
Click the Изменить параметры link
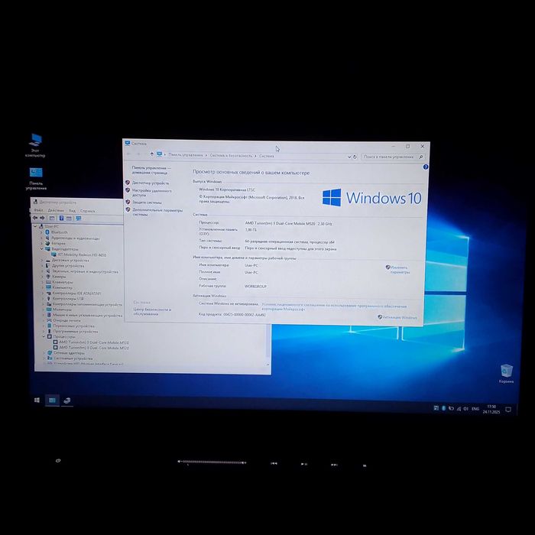[400, 270]
